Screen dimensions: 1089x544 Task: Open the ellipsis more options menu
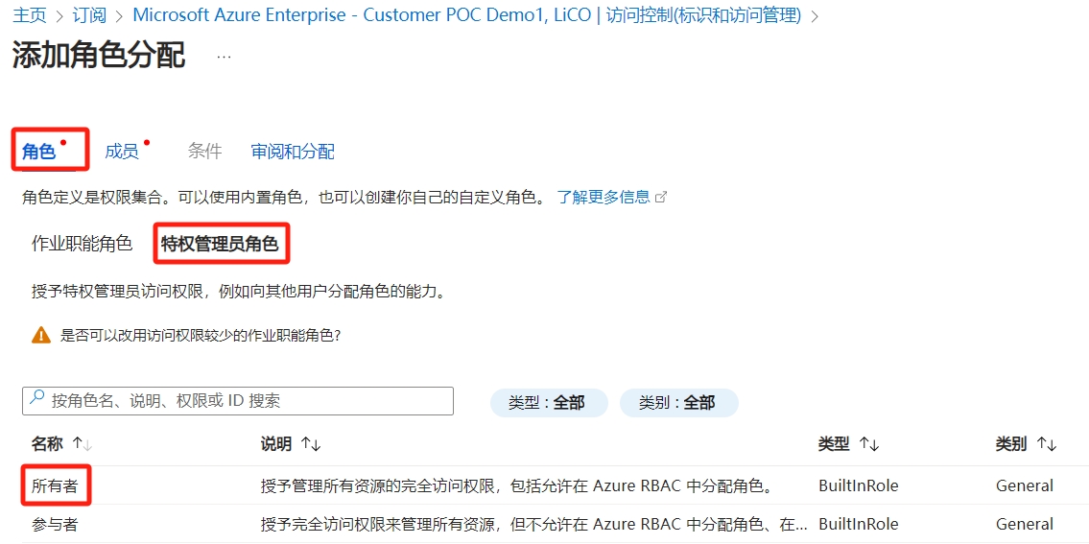coord(224,57)
